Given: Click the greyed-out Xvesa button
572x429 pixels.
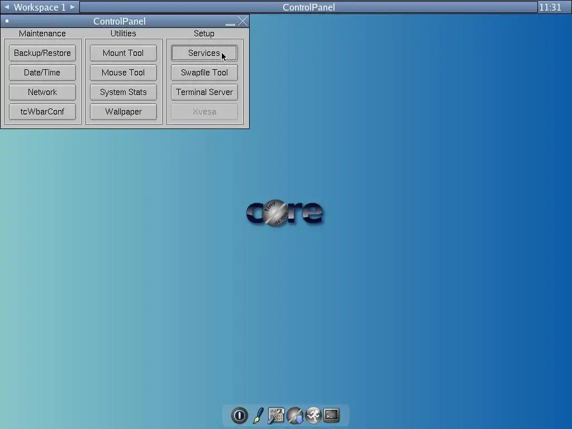Looking at the screenshot, I should tap(204, 112).
